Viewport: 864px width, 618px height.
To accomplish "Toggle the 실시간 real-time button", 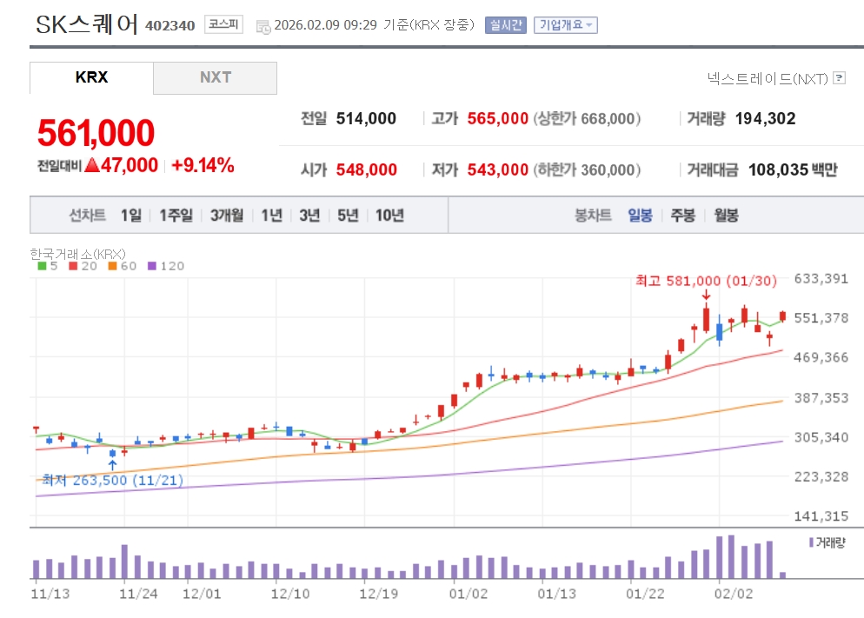I will [x=505, y=24].
